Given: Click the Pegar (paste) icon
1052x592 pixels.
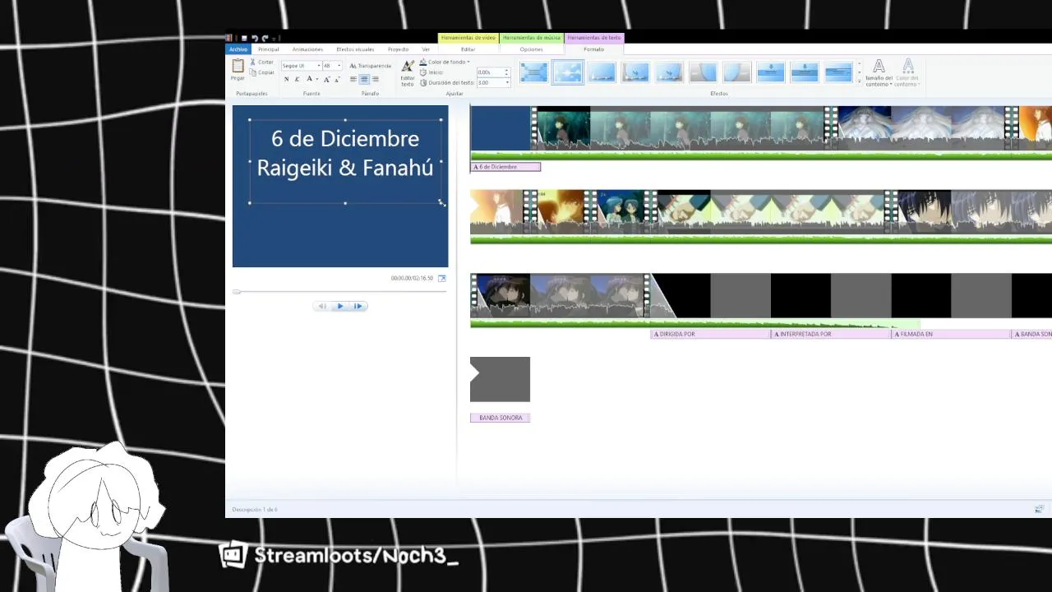Looking at the screenshot, I should point(238,66).
